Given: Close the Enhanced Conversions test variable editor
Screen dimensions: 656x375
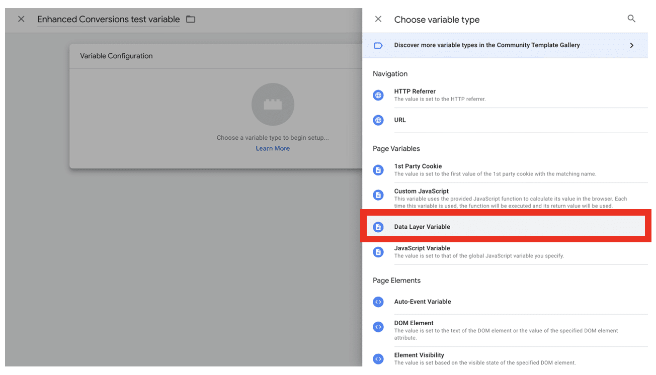Looking at the screenshot, I should (x=21, y=19).
